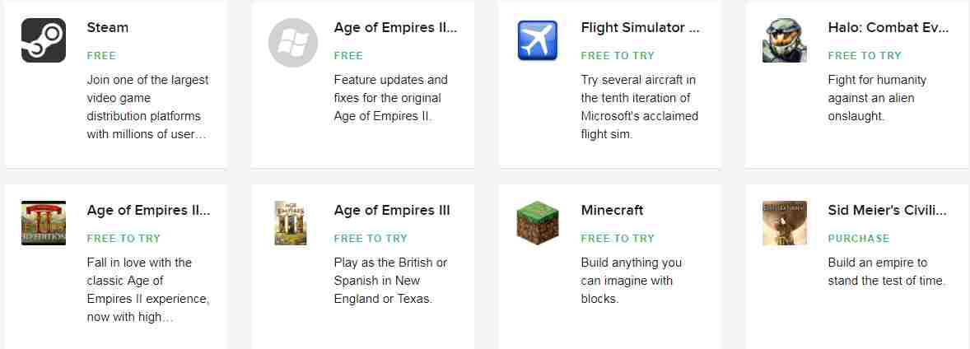Click the Steam app icon
The image size is (970, 349).
coord(44,40)
